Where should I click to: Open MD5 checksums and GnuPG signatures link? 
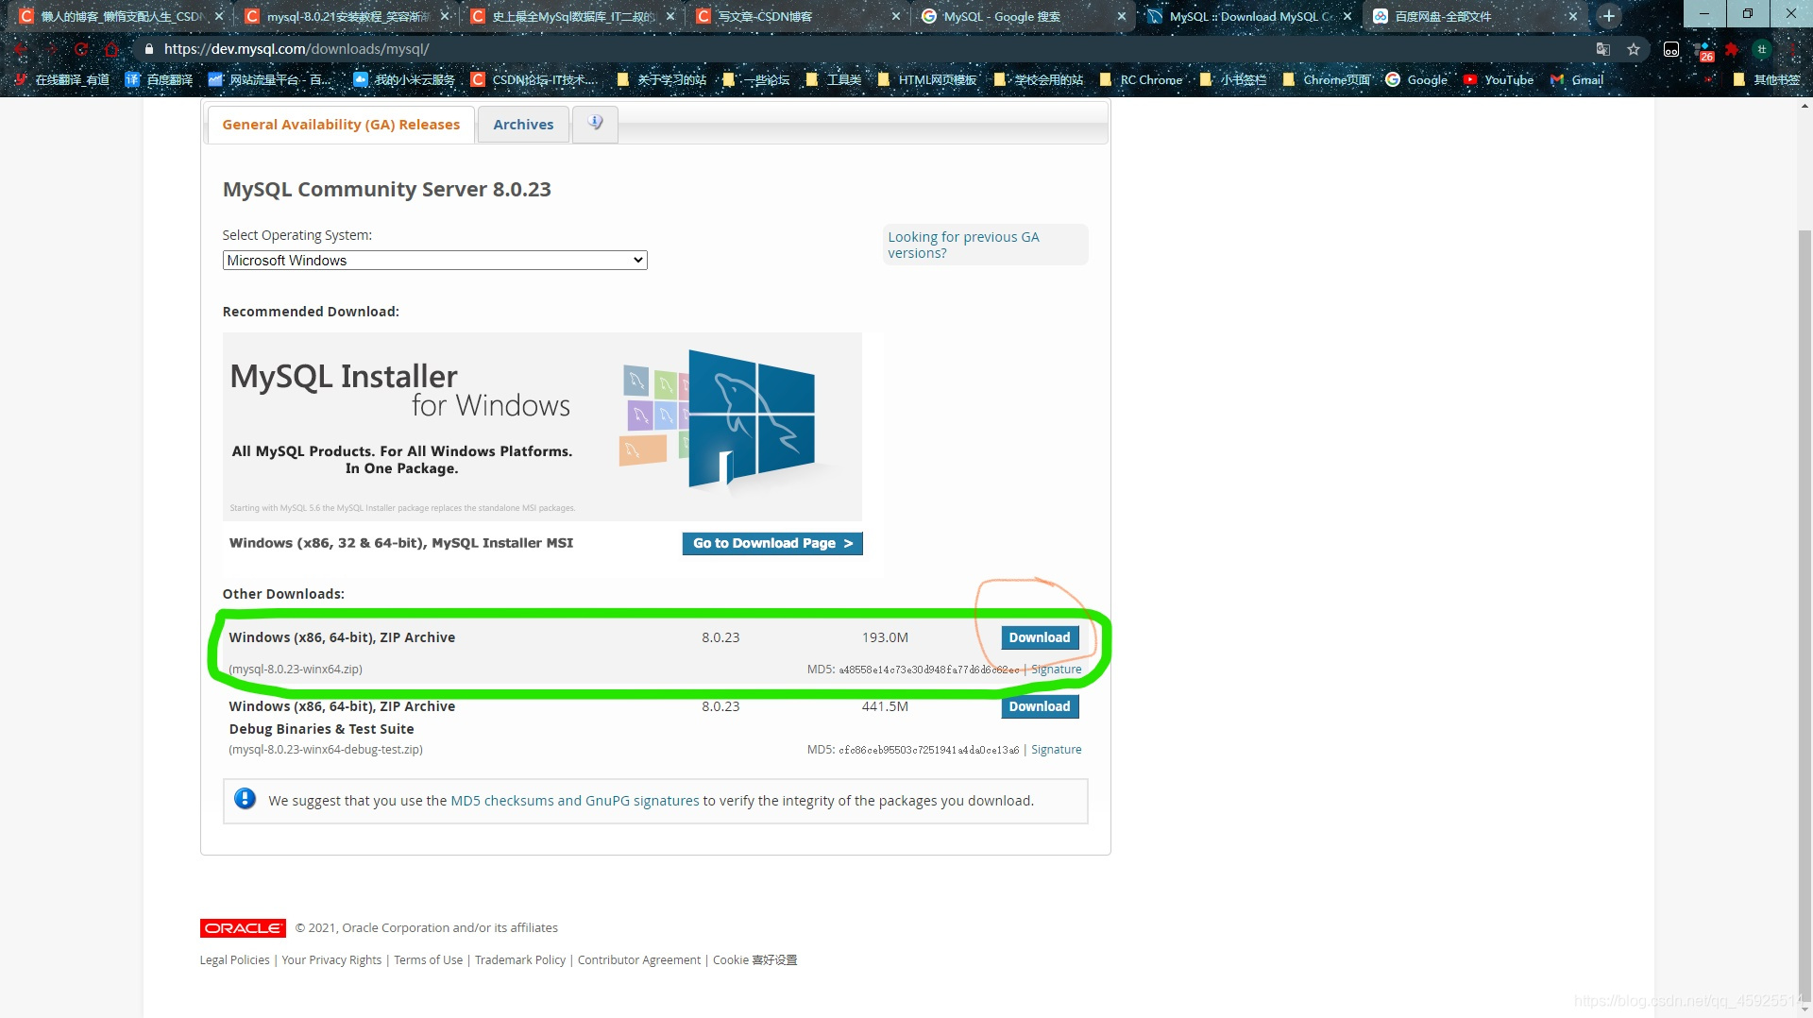574,800
